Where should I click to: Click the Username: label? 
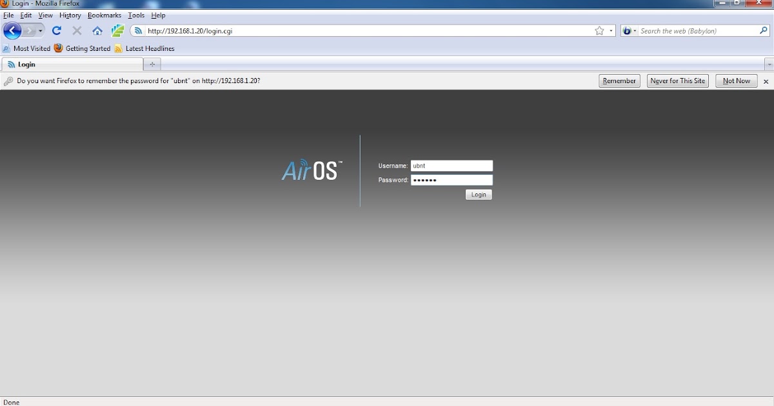tap(393, 166)
